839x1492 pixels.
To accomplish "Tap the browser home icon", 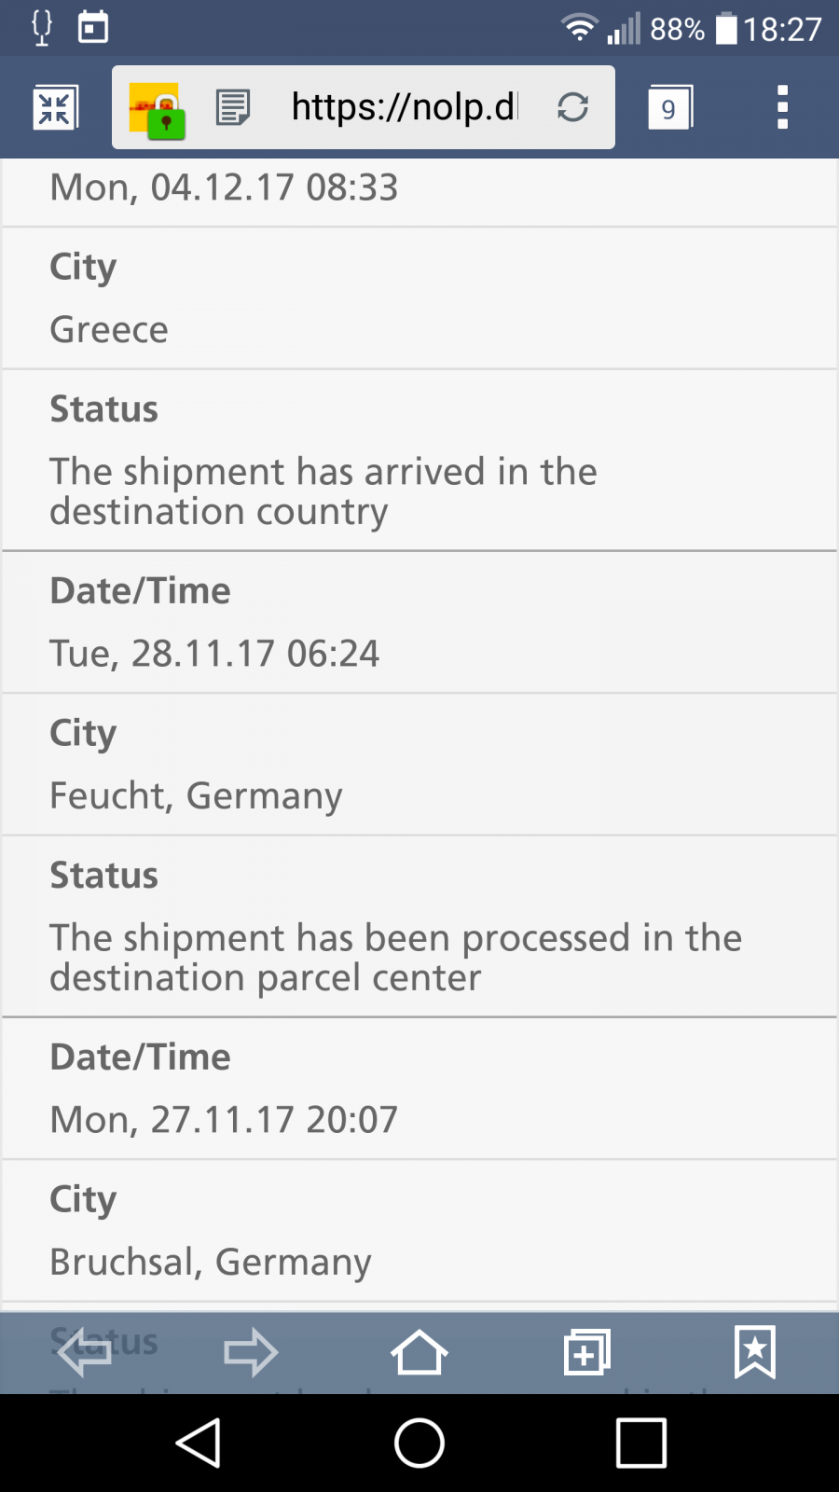I will click(x=419, y=1352).
